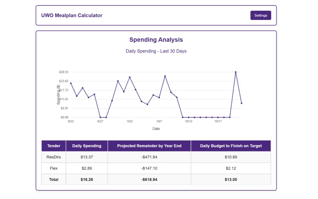Viewport: 318px width, 199px height.
Task: Click the -$147.10 projected remainder cell
Action: [x=149, y=168]
